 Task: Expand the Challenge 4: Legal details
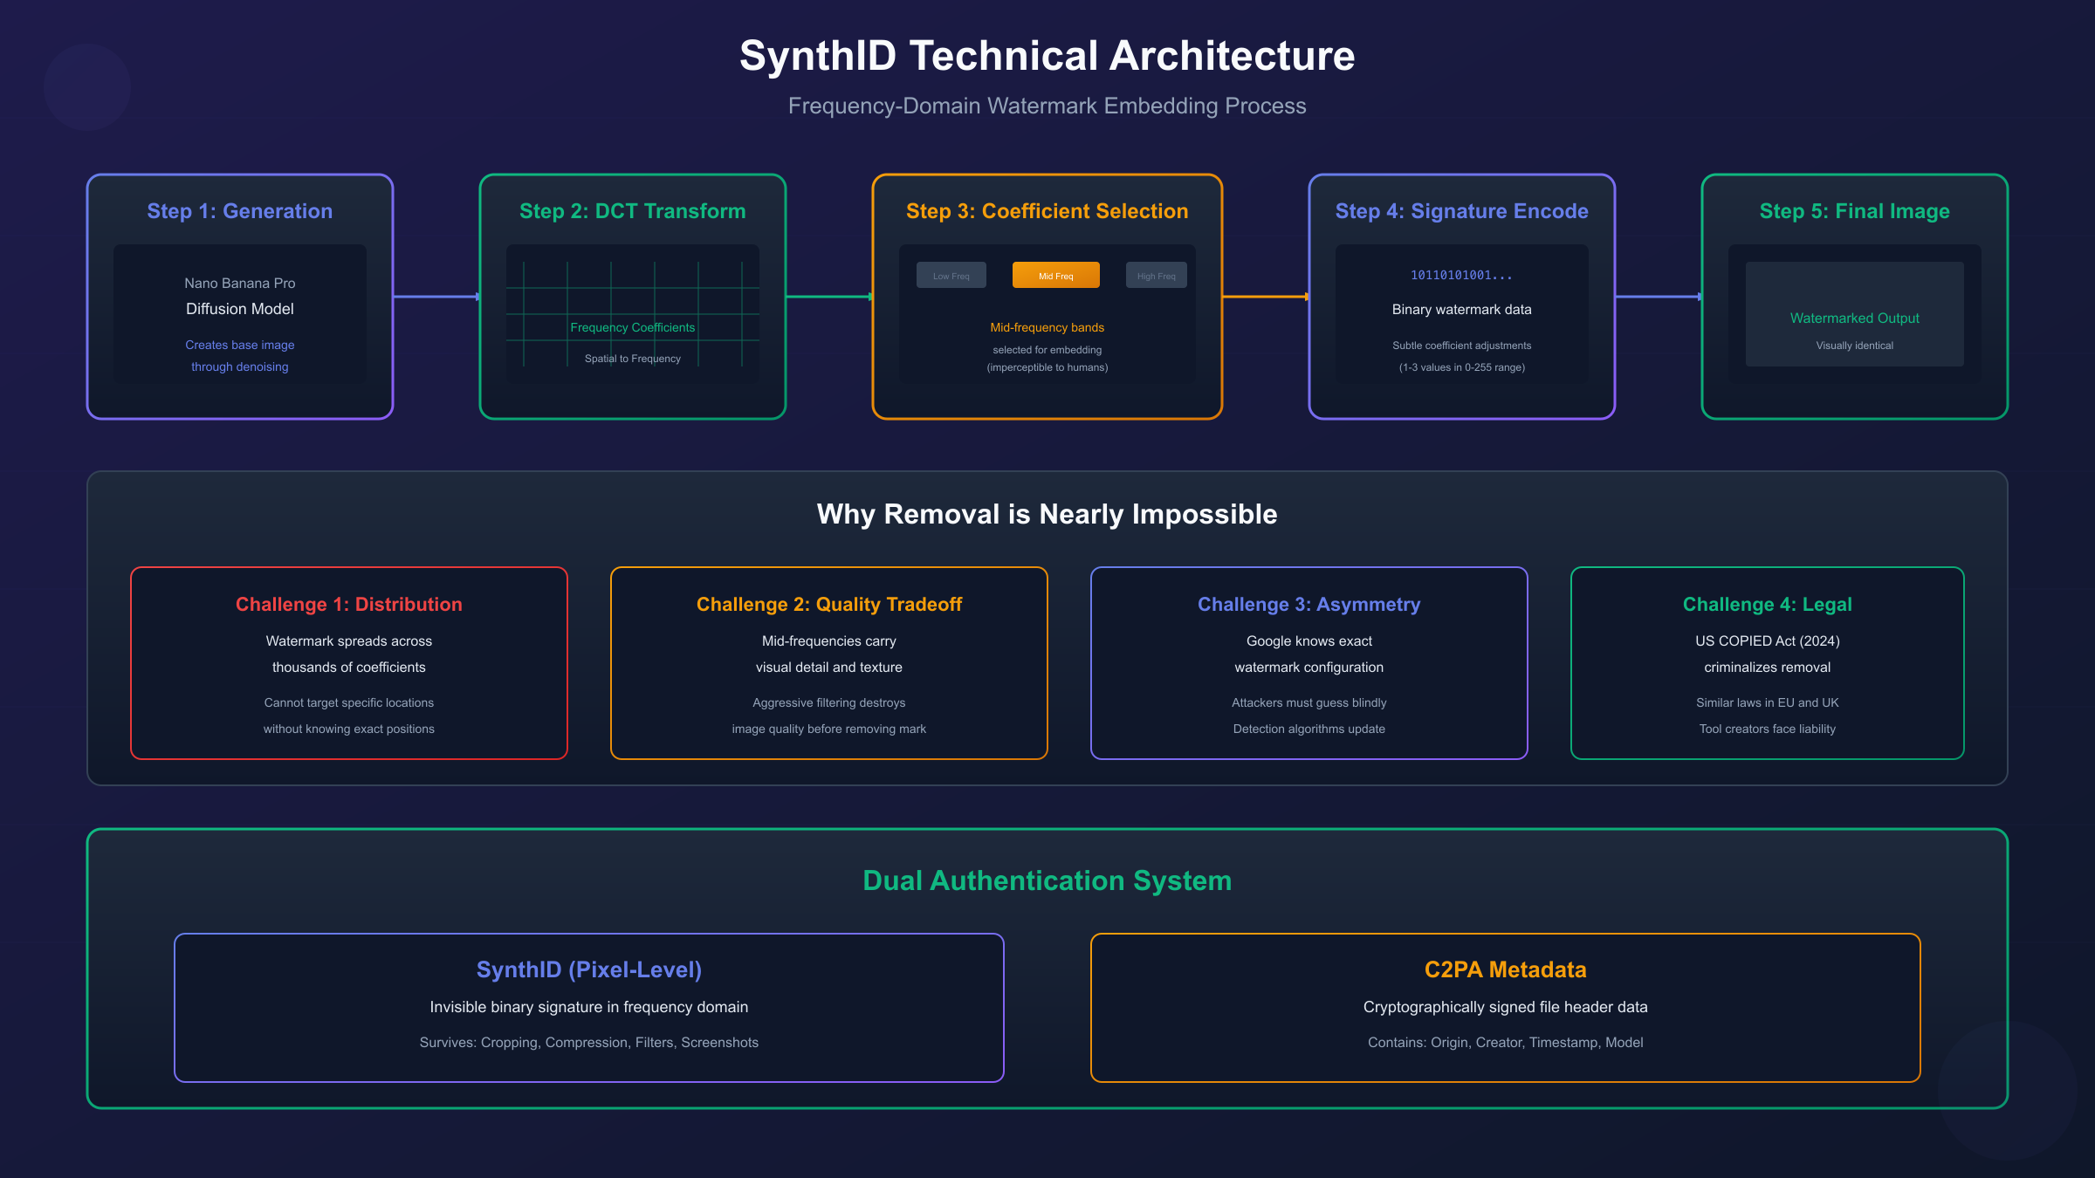click(1767, 604)
